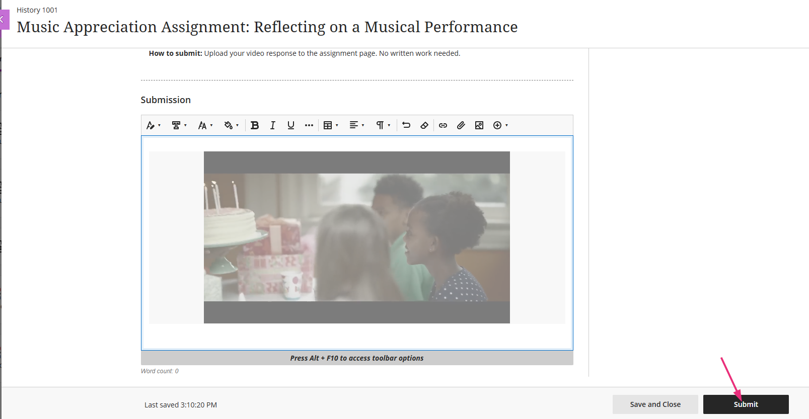Show more formatting options ellipsis

point(309,125)
